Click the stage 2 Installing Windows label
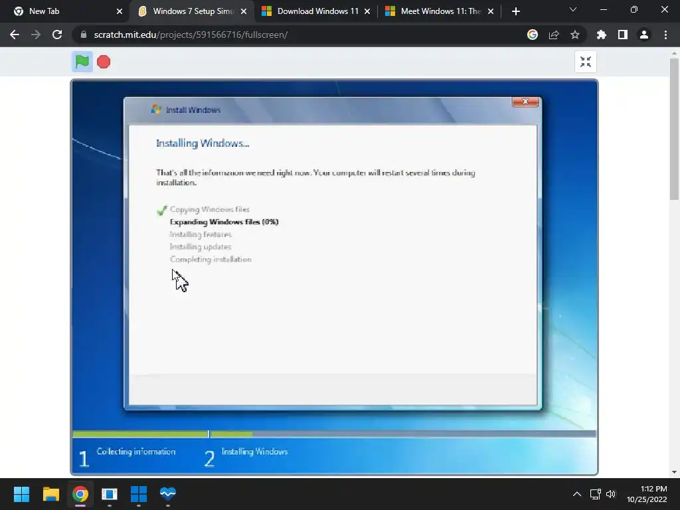Screen dimensions: 680x510 point(254,452)
